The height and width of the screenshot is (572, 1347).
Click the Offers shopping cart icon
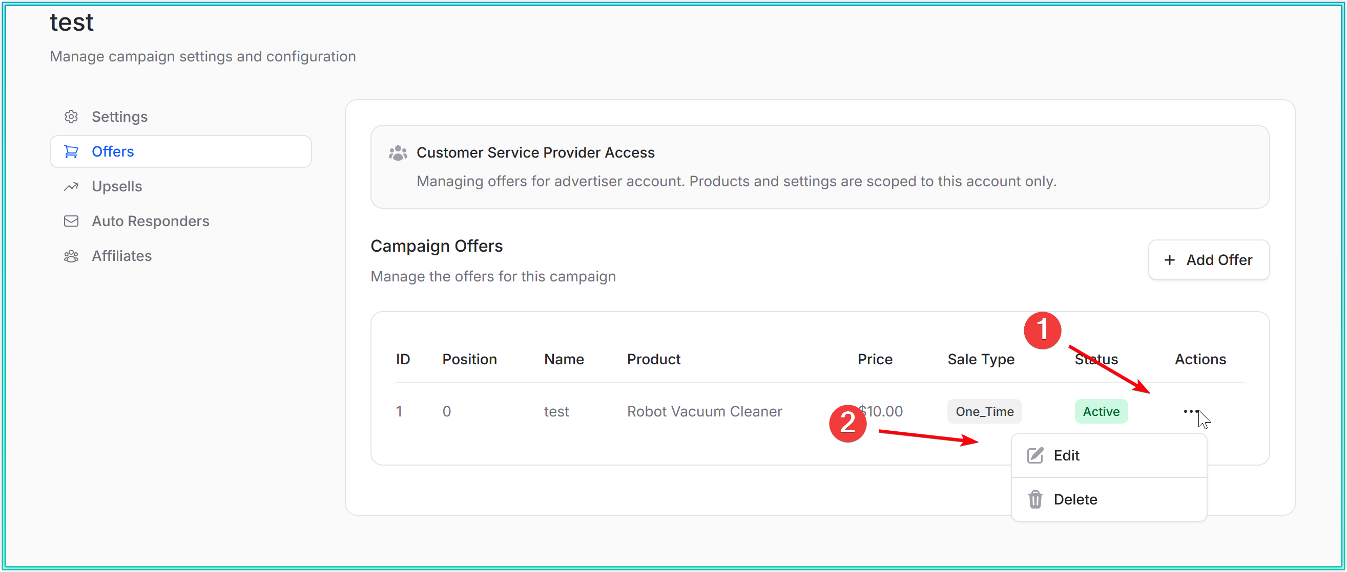pos(71,151)
